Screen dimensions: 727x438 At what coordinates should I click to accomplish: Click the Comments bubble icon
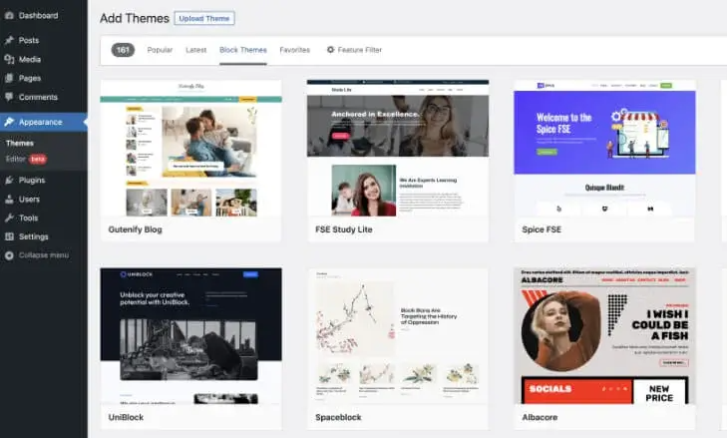tap(9, 97)
